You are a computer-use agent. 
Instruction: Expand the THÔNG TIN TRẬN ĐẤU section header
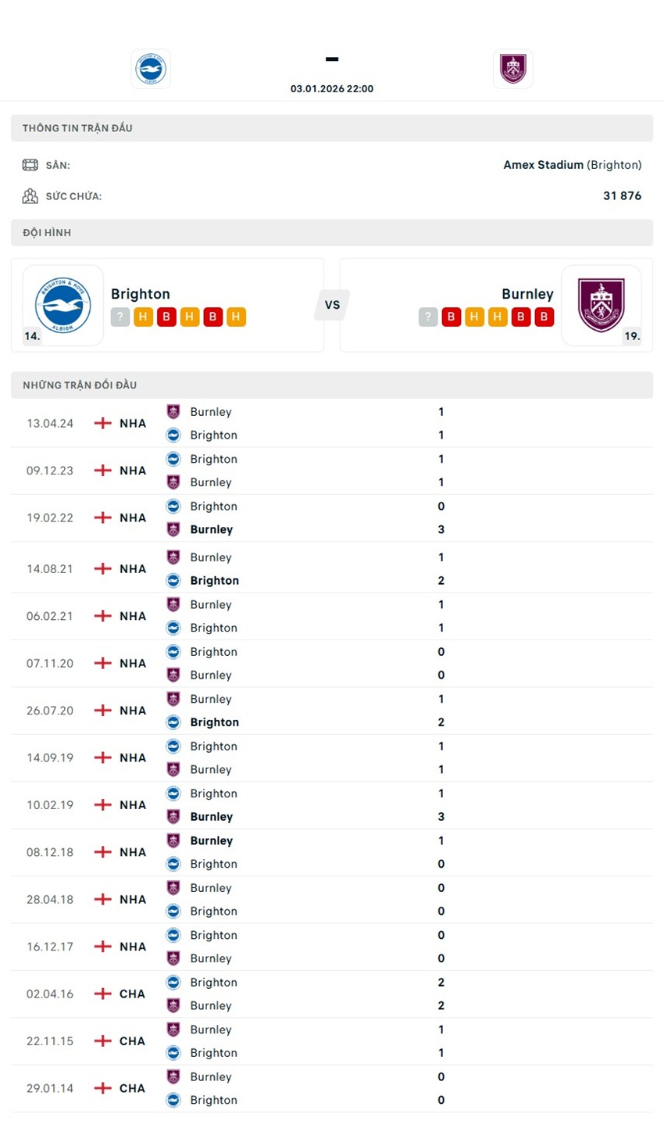click(x=78, y=128)
